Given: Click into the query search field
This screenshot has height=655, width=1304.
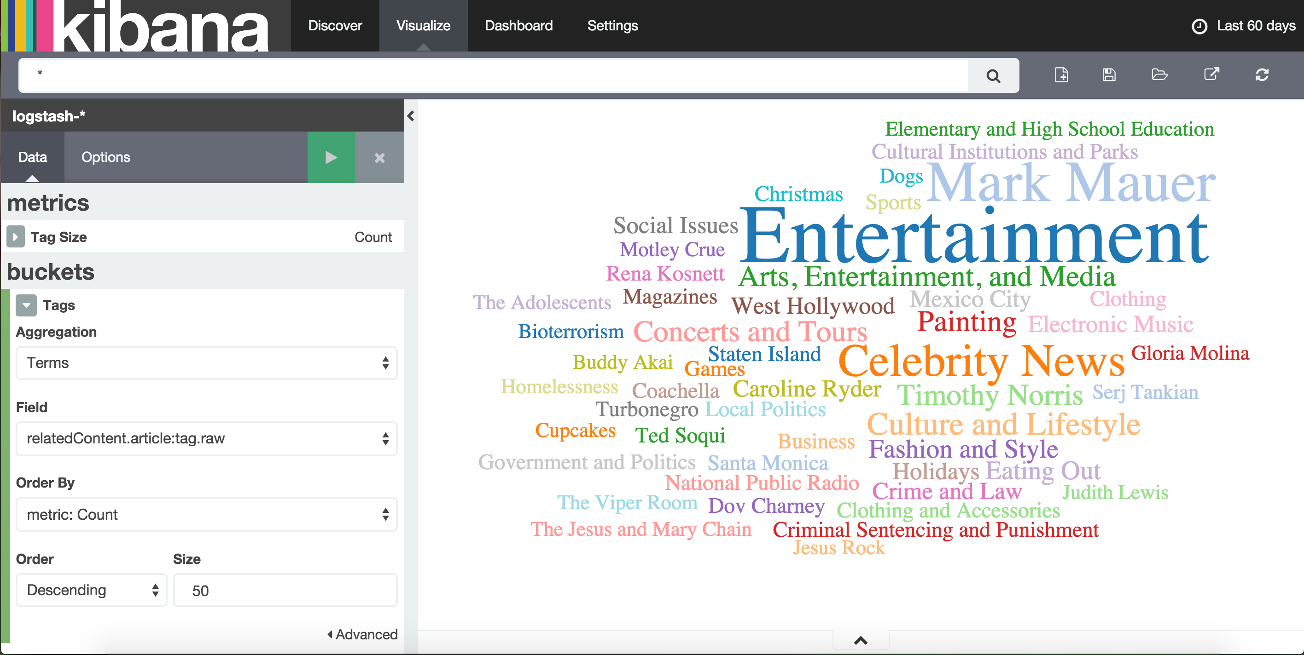Looking at the screenshot, I should click(494, 76).
